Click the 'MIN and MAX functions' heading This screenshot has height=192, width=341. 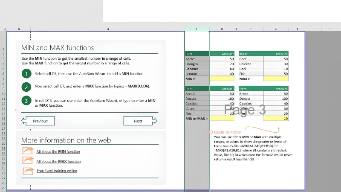58,48
